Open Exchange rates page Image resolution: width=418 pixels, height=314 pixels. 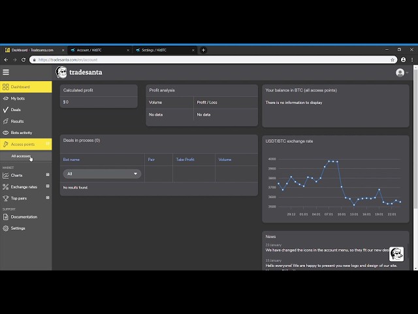26,186
